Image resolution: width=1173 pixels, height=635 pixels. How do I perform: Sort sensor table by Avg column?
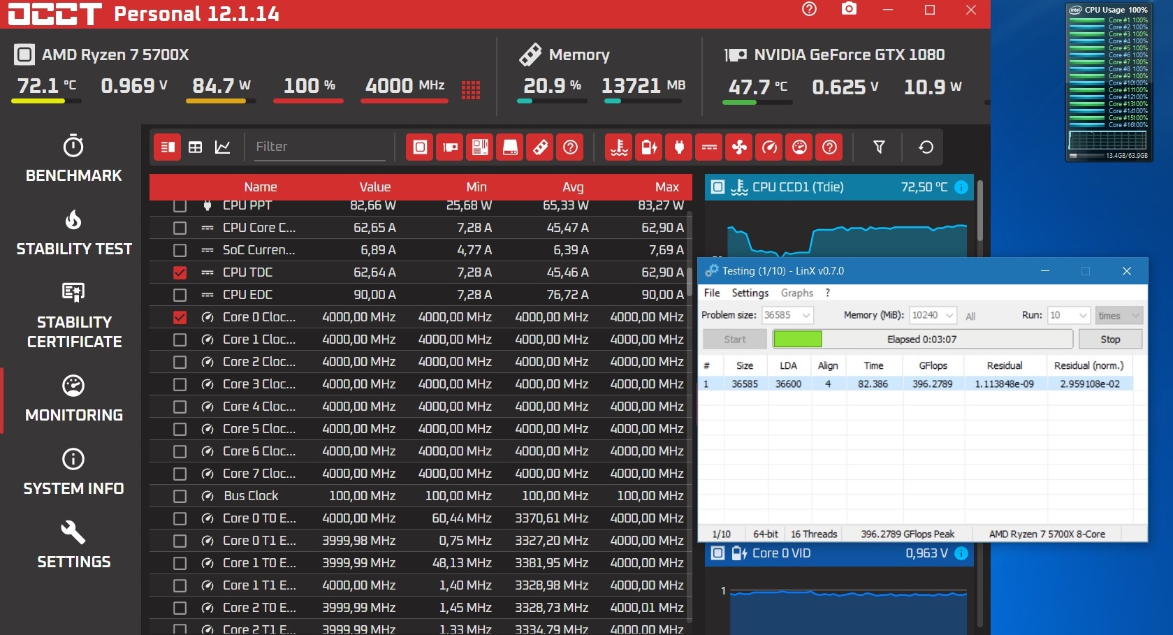[573, 187]
